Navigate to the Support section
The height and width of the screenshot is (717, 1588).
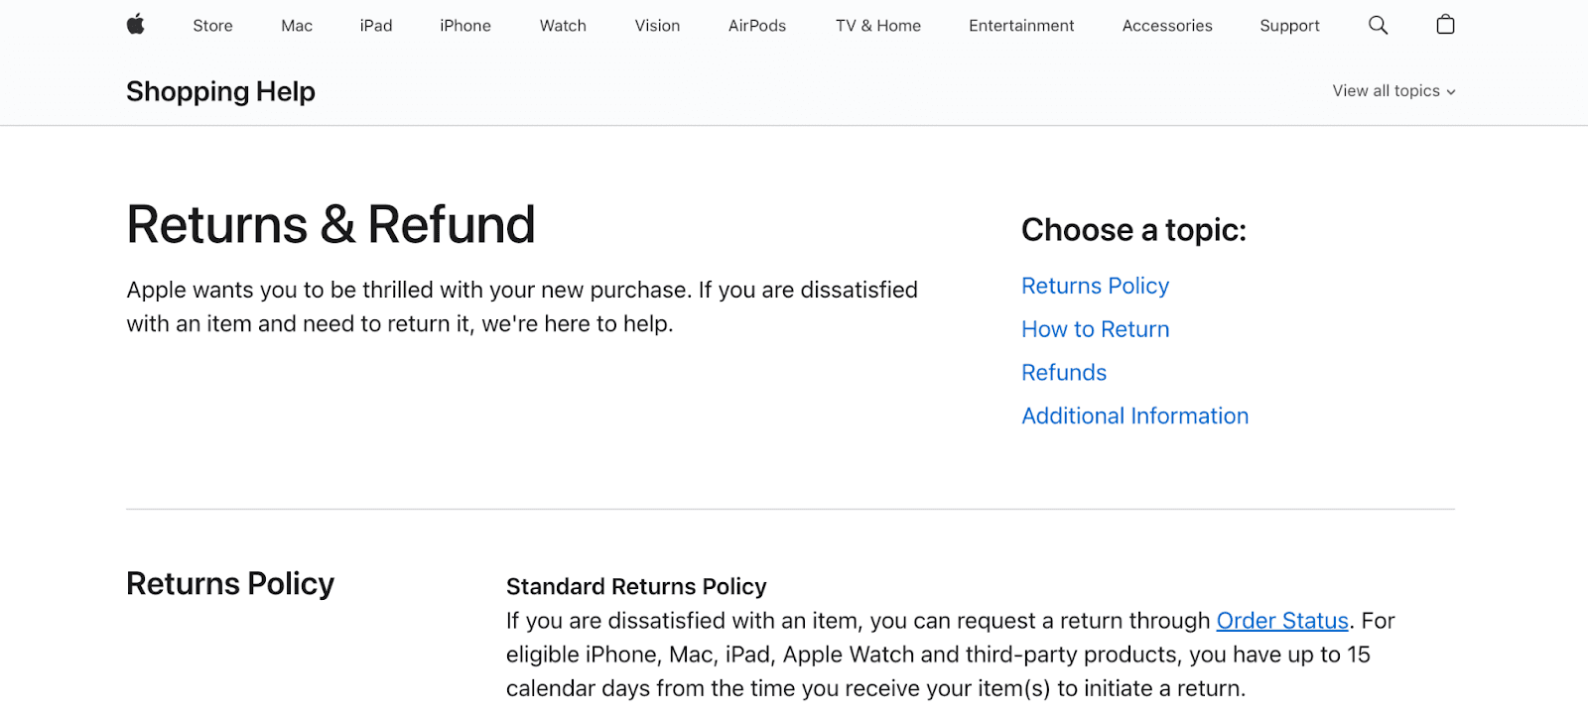click(x=1289, y=25)
